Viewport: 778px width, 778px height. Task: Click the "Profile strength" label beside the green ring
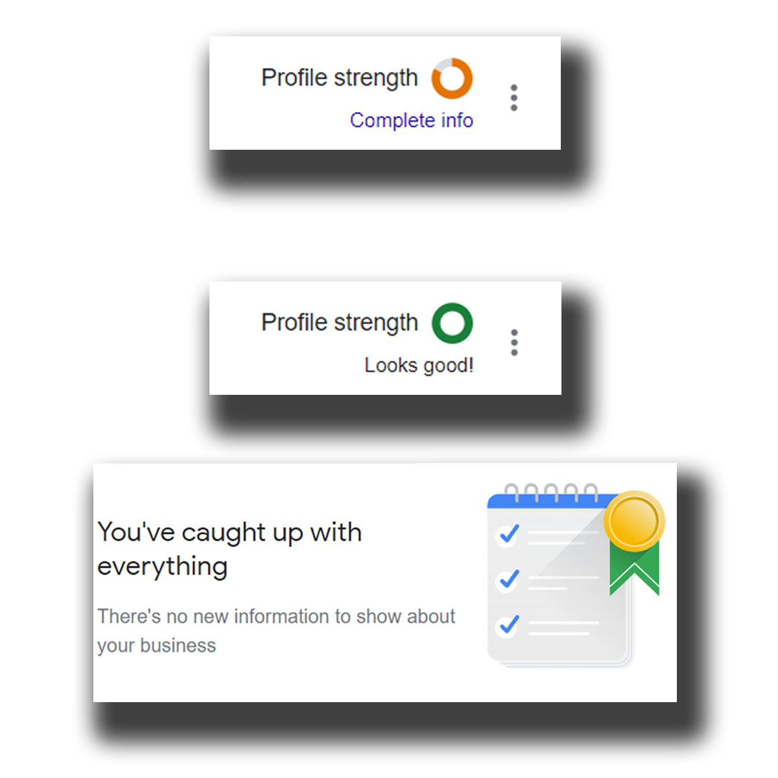pyautogui.click(x=339, y=323)
